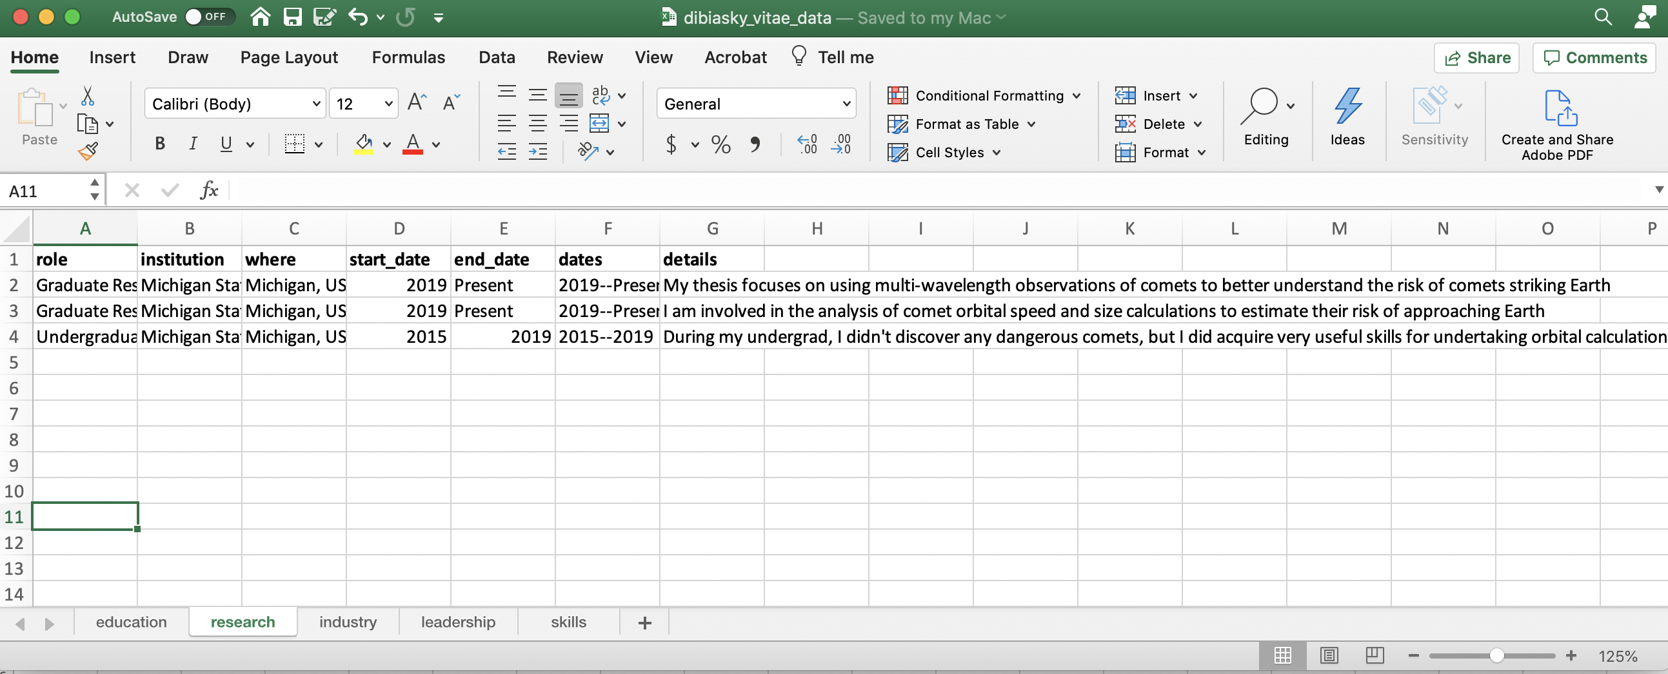
Task: Click the Share button
Action: point(1476,57)
